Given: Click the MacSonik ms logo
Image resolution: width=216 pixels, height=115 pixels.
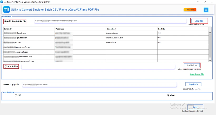Looking at the screenshot, I should pos(7,9).
